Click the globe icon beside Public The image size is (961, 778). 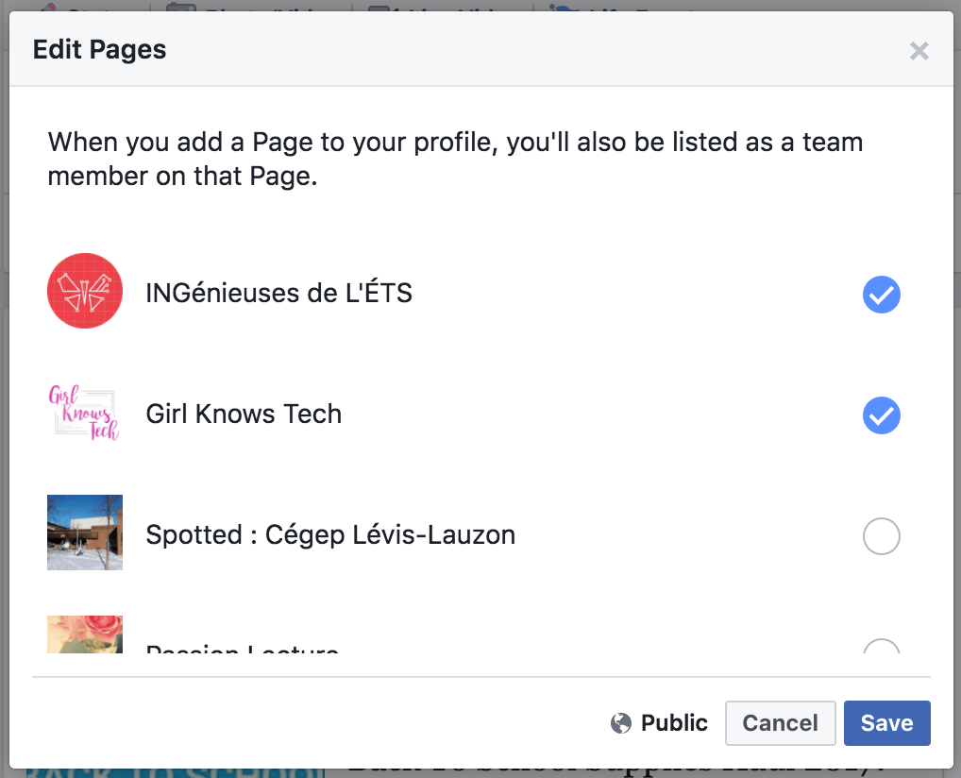point(621,723)
